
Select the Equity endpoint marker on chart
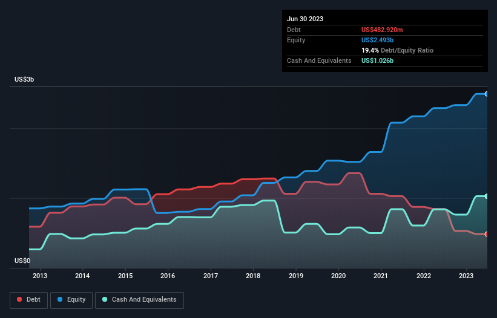[x=487, y=94]
